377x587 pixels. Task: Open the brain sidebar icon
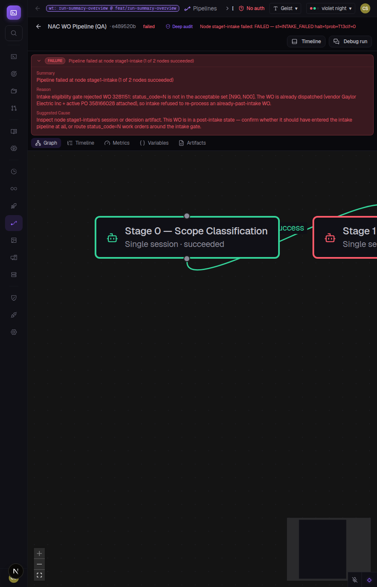tap(14, 148)
